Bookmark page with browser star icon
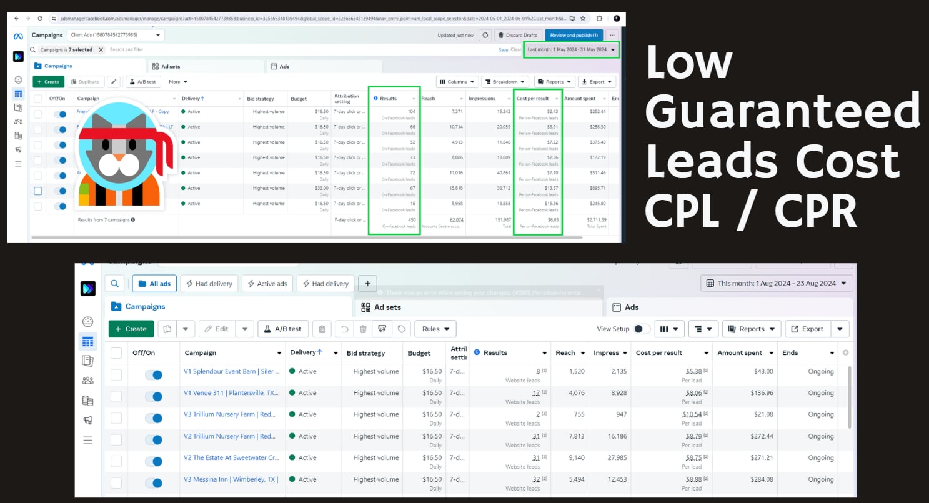 582,19
